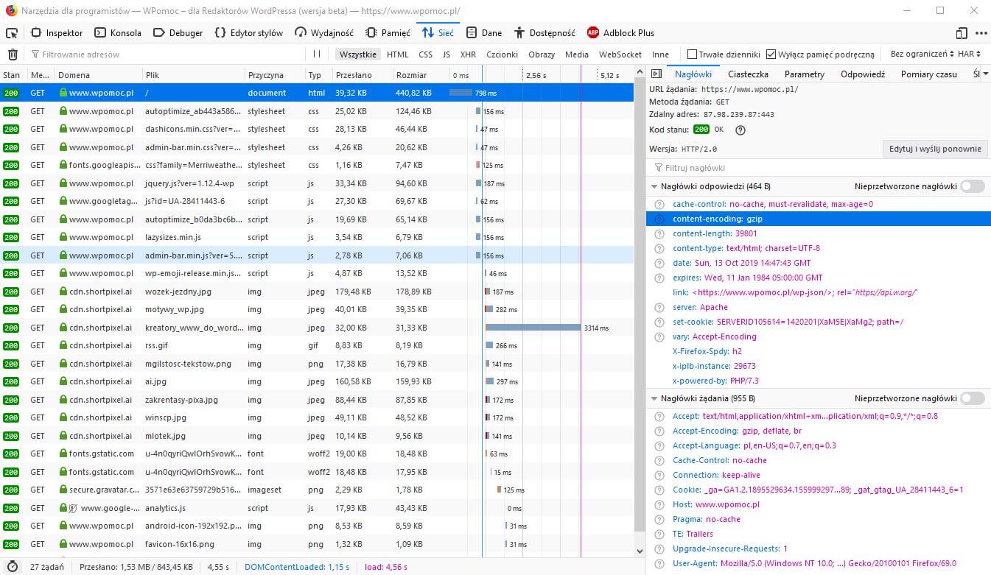Enable the Trwałe dzienniki checkbox
This screenshot has height=575, width=991.
692,54
